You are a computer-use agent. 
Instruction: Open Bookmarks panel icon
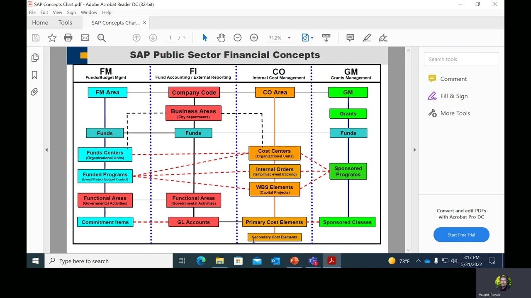click(35, 75)
